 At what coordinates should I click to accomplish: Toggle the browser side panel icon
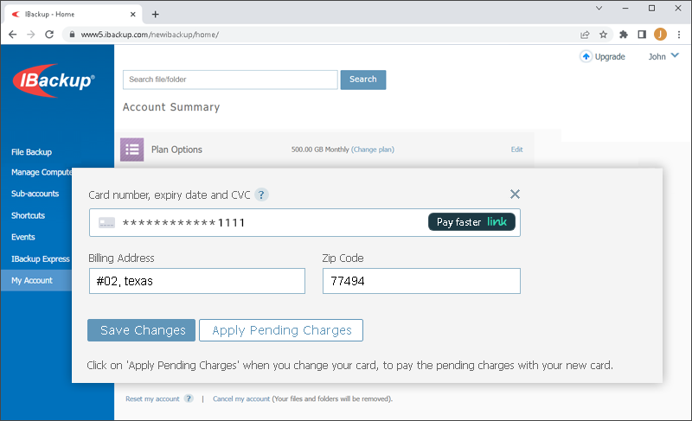(642, 35)
